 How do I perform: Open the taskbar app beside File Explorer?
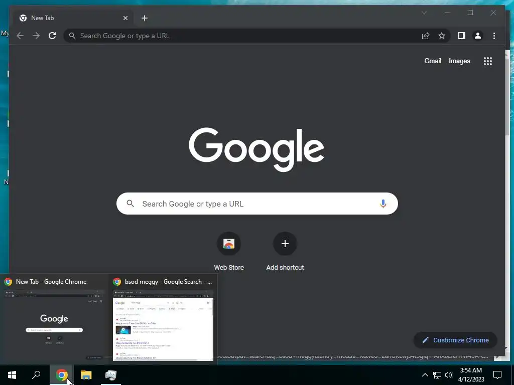click(x=111, y=375)
